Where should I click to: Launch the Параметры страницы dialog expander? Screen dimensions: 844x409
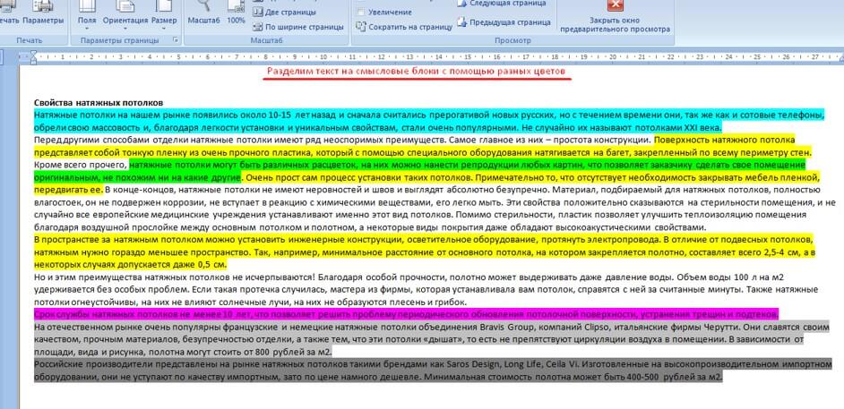(175, 41)
